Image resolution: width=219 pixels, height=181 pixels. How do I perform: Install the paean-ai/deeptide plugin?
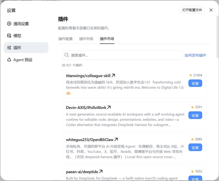click(195, 178)
